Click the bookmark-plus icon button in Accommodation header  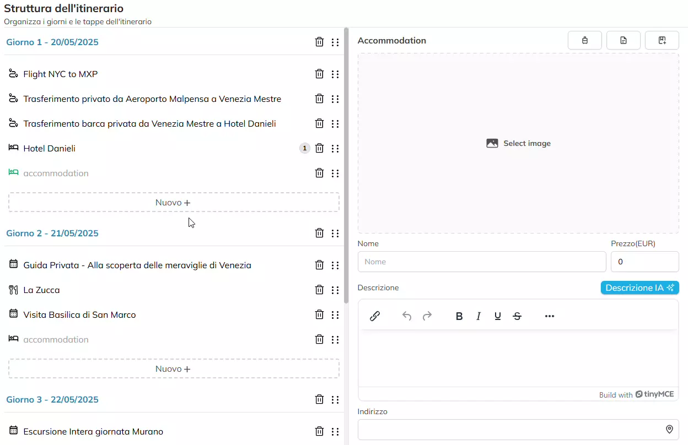click(662, 40)
